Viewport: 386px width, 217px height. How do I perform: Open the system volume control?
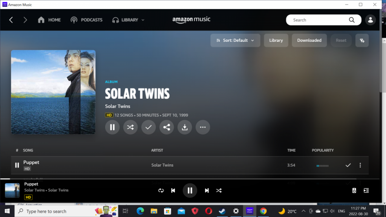tap(332, 211)
